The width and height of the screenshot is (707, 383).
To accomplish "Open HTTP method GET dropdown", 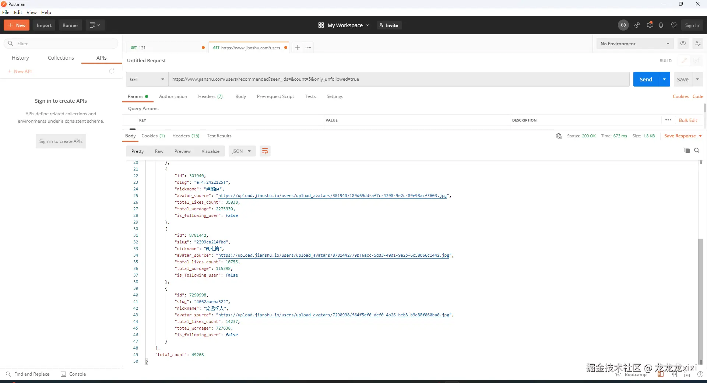I will (147, 79).
